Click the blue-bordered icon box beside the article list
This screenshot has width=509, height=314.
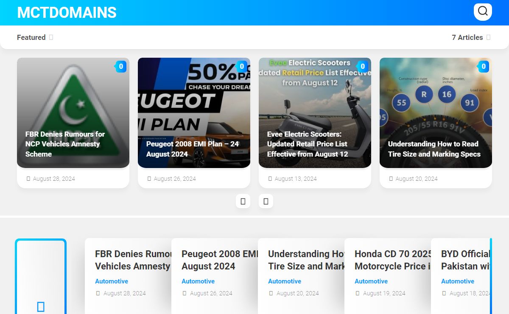[41, 276]
